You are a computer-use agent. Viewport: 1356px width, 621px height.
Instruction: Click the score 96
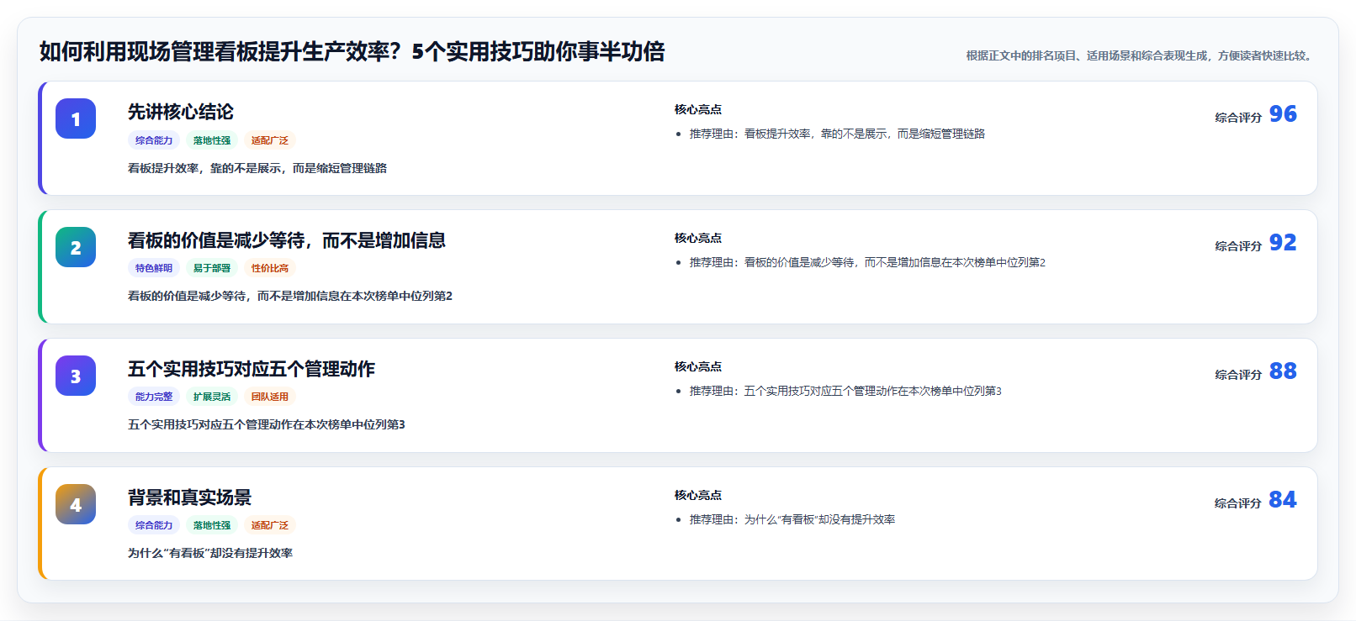(x=1283, y=113)
